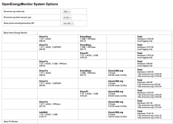Click the EmonCMS.org cell with £16.96 credit
The image size is (173, 124).
[121, 83]
